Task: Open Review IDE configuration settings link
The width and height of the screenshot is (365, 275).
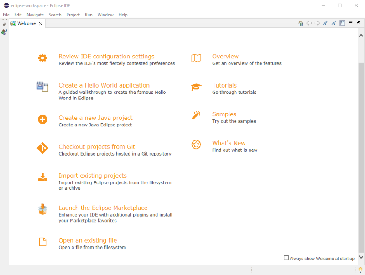Action: [106, 56]
